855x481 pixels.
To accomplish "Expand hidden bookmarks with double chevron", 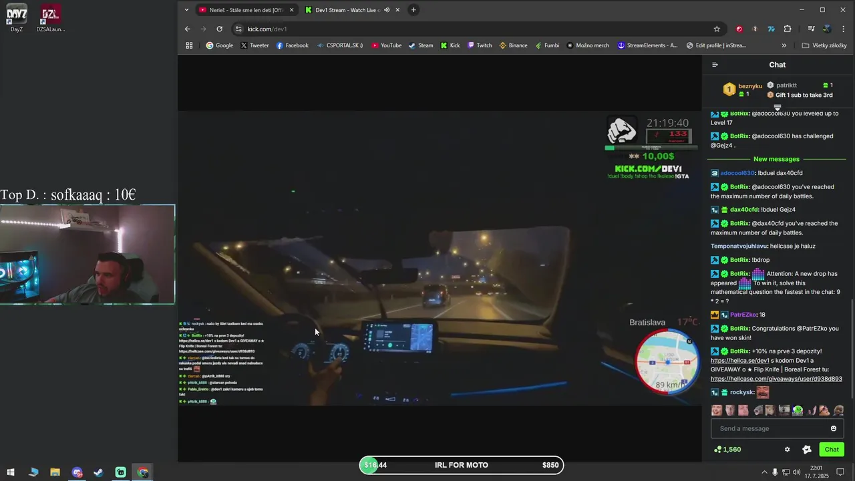I will (784, 45).
